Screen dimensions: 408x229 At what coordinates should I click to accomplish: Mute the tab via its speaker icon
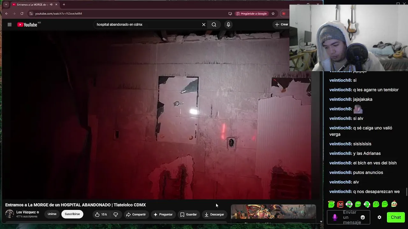point(51,4)
